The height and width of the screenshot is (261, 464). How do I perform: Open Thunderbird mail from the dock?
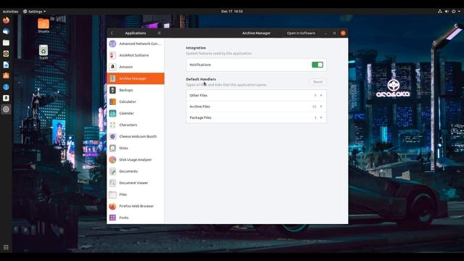(6, 31)
